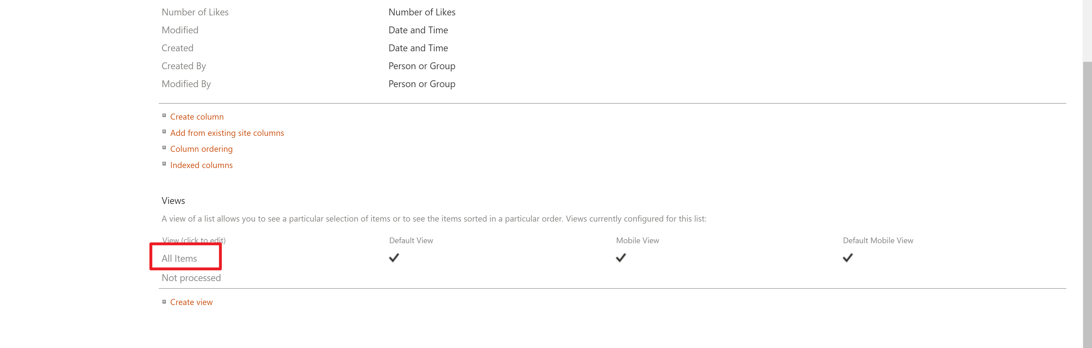1092x348 pixels.
Task: Click the bullet beside Column ordering
Action: point(164,148)
